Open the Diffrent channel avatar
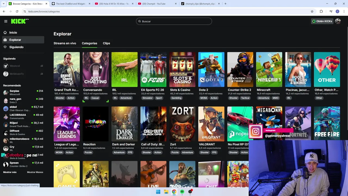 click(x=6, y=132)
